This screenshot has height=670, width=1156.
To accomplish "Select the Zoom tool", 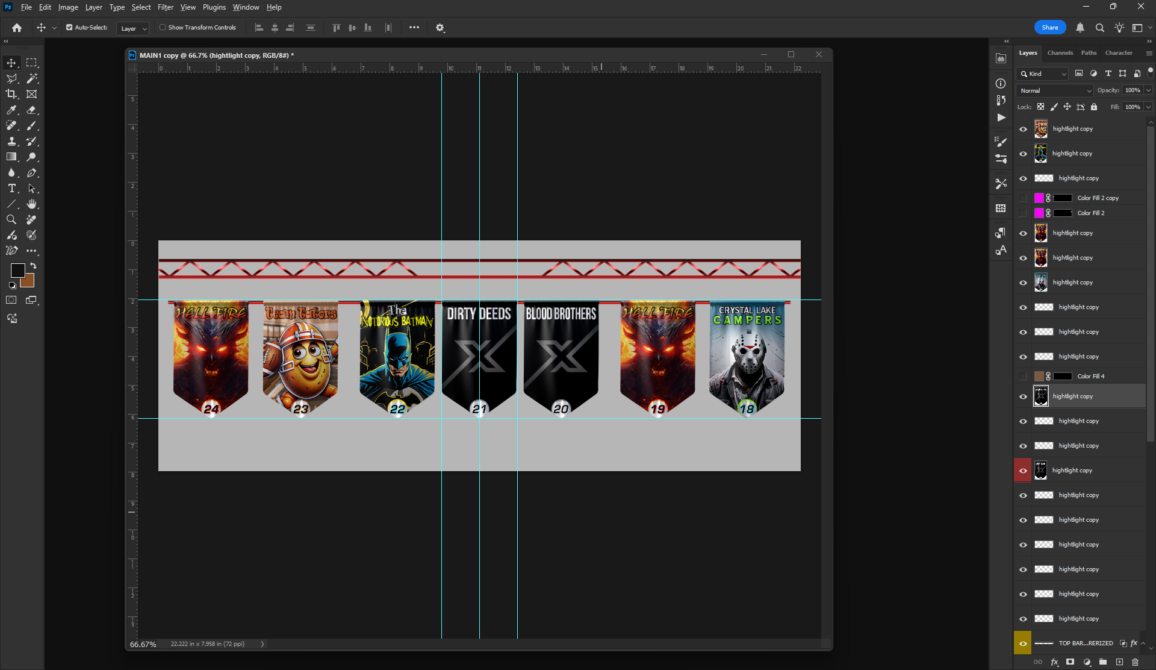I will click(x=11, y=219).
